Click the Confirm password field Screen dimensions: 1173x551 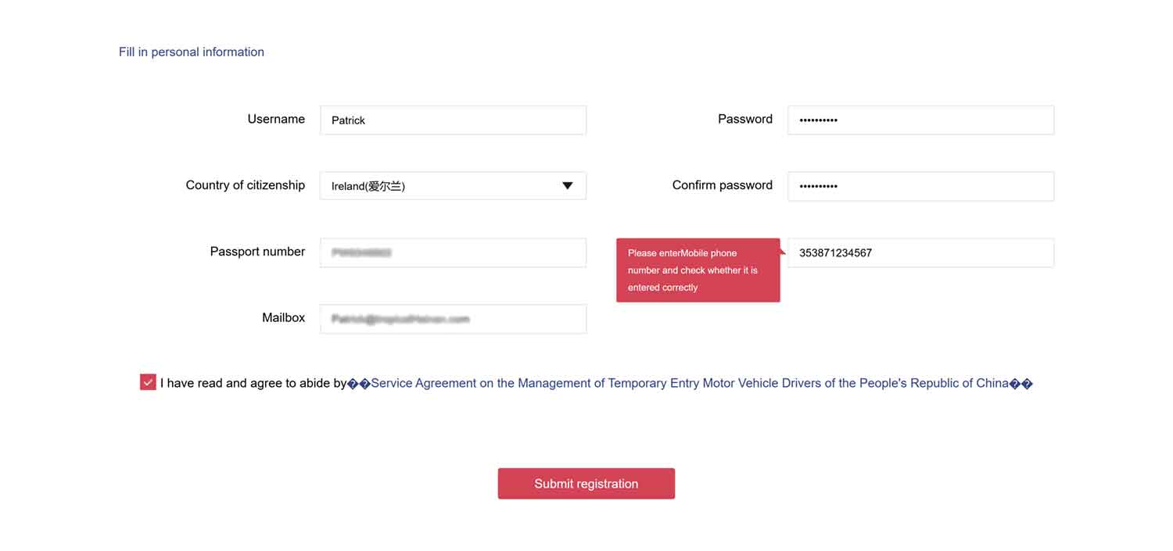(920, 186)
